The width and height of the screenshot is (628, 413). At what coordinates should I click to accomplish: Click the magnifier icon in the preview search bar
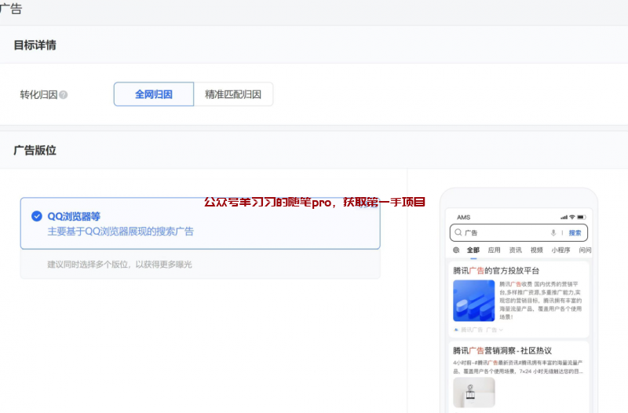tap(457, 233)
